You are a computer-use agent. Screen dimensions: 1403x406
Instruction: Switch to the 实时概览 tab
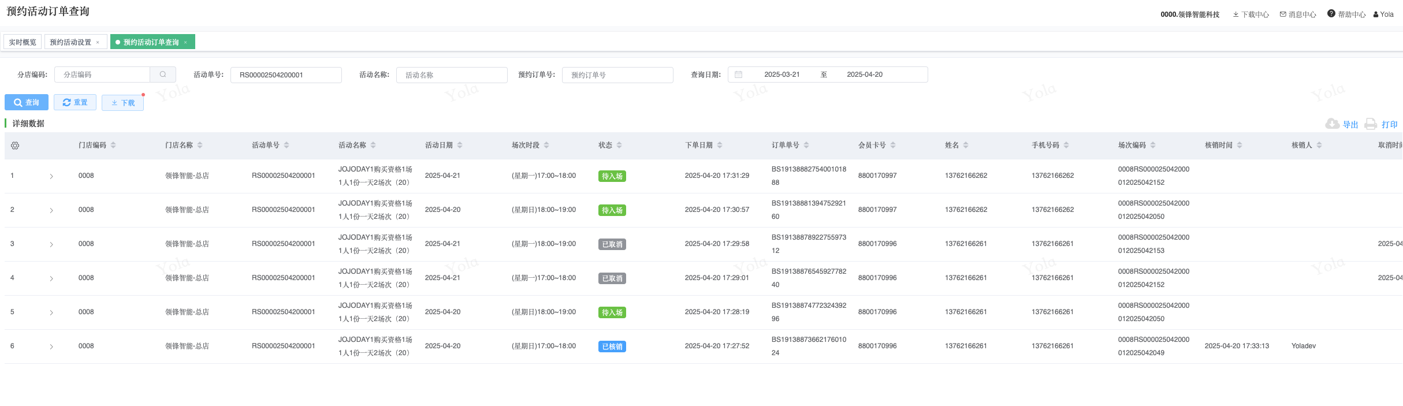click(x=23, y=42)
